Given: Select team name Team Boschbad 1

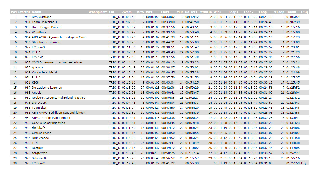Looking at the screenshot, I should click(44, 22).
